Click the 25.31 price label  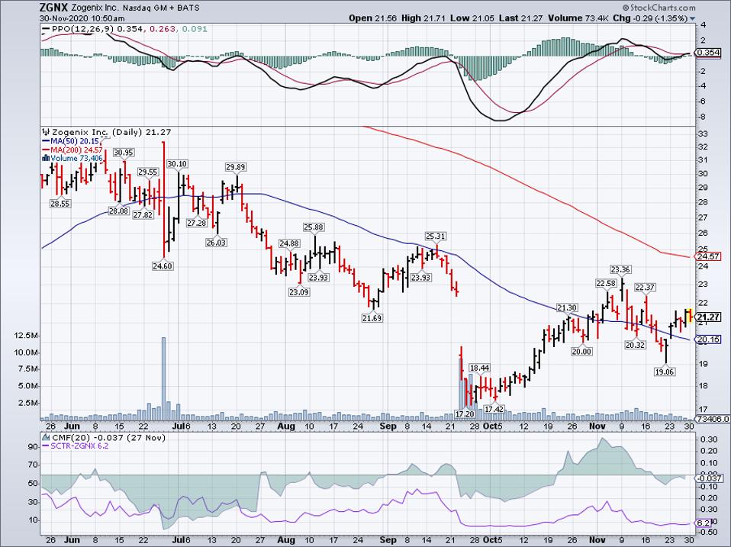click(x=436, y=236)
